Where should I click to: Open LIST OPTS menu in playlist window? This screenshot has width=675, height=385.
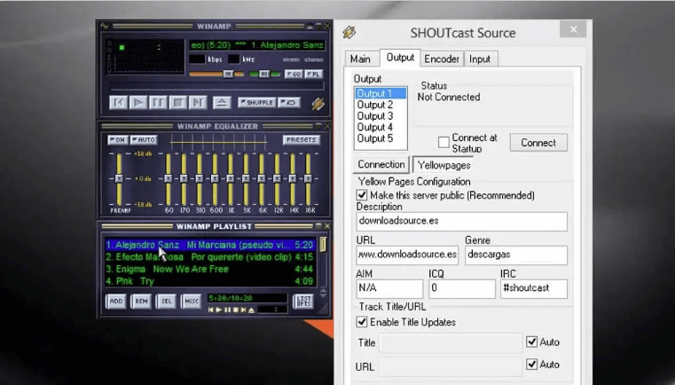pyautogui.click(x=303, y=301)
